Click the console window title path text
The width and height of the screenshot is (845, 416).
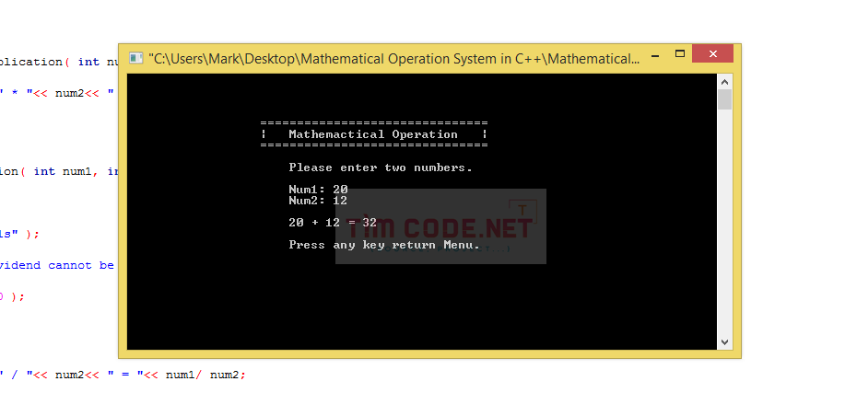(x=394, y=59)
